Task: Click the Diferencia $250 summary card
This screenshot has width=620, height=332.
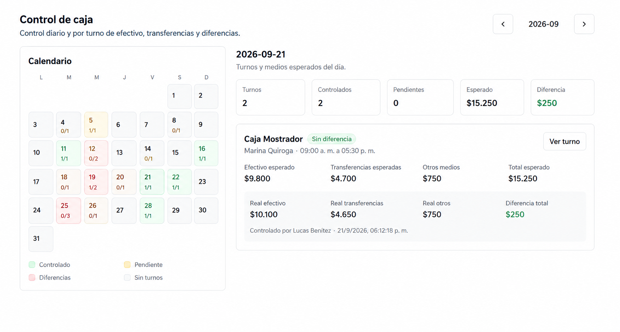Action: pos(562,97)
